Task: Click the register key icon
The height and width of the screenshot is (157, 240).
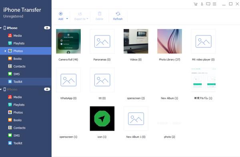Action: 202,4
